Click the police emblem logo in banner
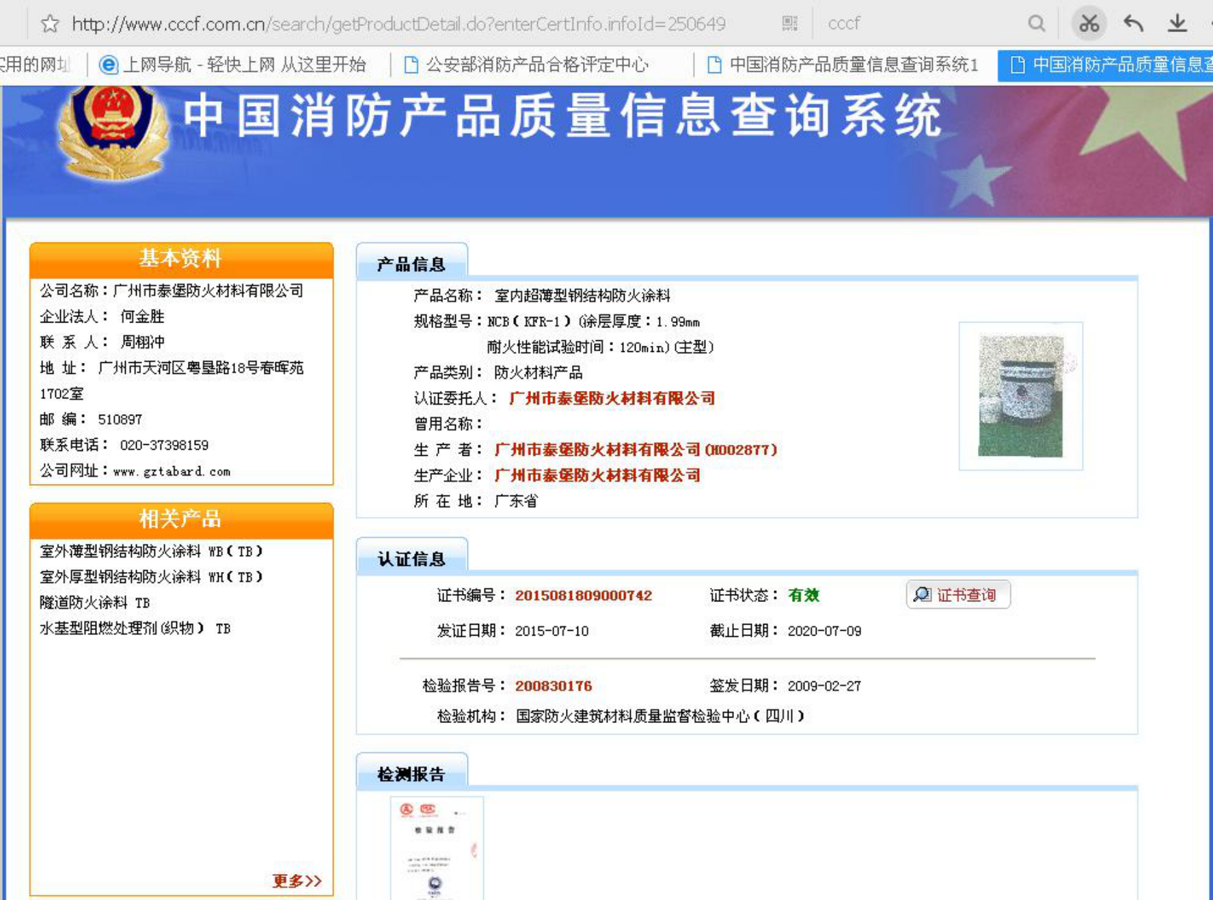1213x900 pixels. point(113,131)
